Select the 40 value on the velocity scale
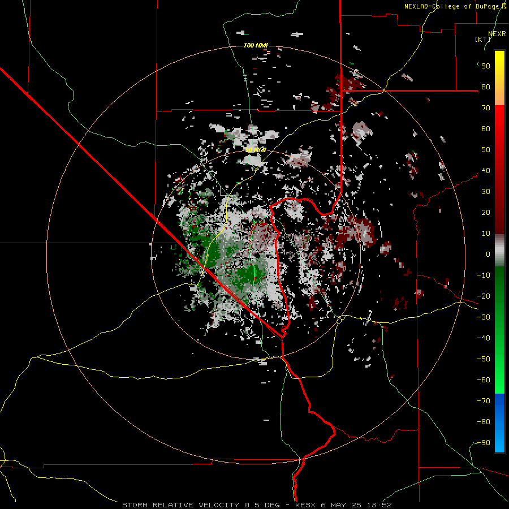This screenshot has width=509, height=509. click(486, 171)
